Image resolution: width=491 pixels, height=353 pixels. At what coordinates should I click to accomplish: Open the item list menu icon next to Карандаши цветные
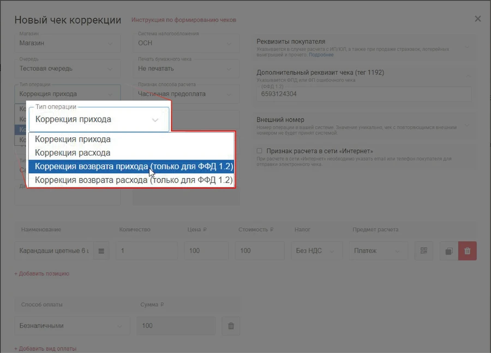(101, 251)
